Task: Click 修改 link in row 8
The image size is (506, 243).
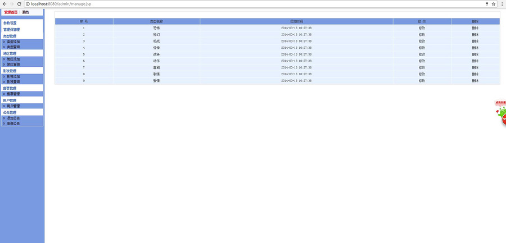Action: point(422,74)
